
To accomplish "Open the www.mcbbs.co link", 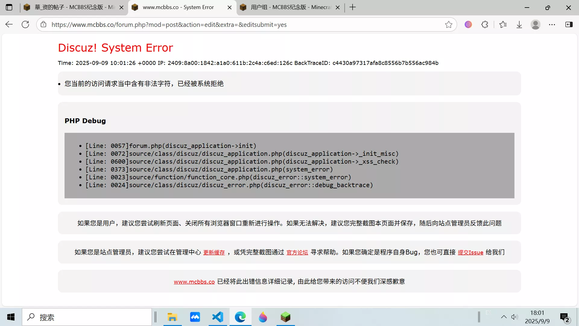I will (x=194, y=281).
